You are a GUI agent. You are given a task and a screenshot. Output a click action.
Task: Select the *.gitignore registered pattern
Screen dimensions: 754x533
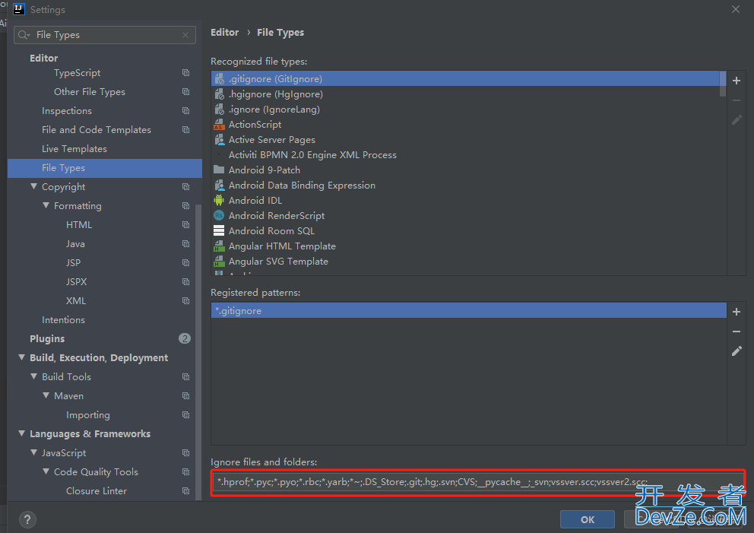468,311
